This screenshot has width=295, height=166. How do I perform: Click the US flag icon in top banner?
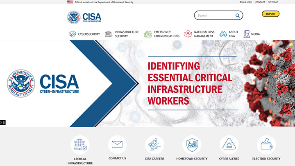click(70, 2)
